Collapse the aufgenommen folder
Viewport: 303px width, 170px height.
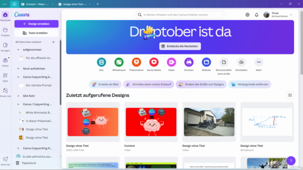click(x=18, y=50)
